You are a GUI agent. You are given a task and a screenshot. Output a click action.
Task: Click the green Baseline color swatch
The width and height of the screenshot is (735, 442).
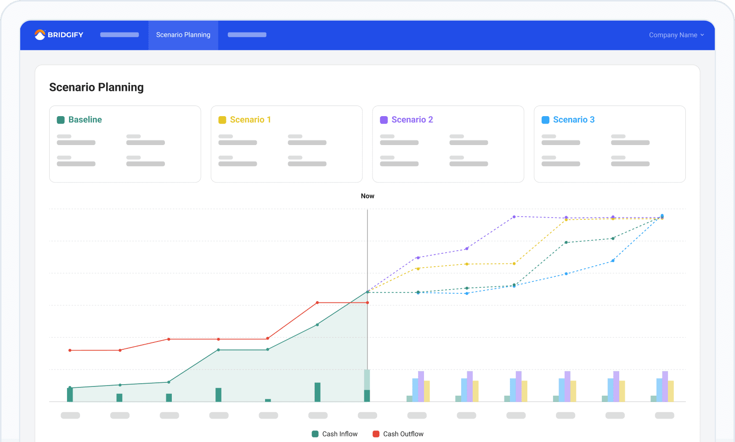[61, 120]
